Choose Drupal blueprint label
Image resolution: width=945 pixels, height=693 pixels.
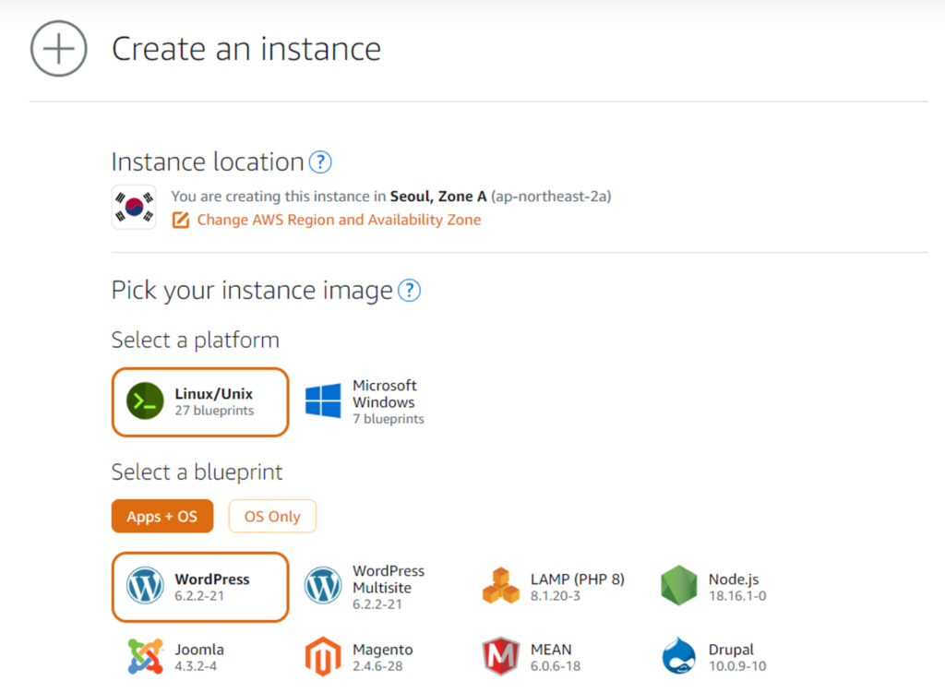(731, 650)
